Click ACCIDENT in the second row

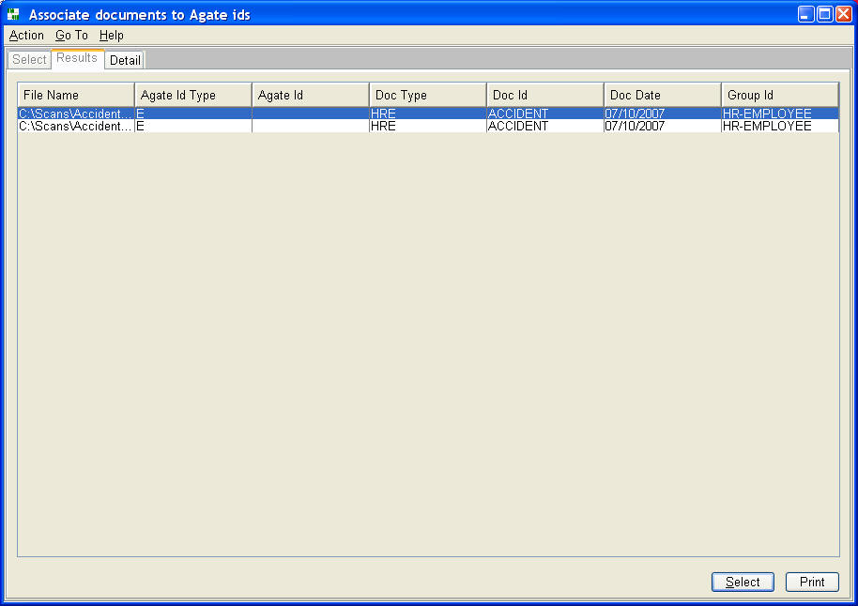pos(518,127)
